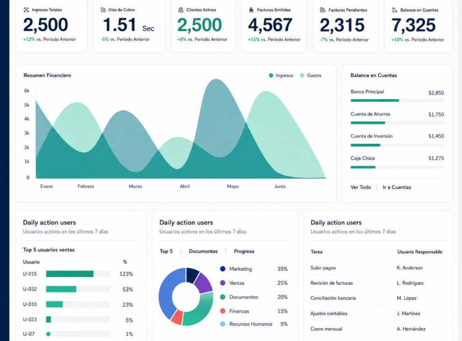
Task: Switch to the Top 5 tab
Action: [166, 251]
